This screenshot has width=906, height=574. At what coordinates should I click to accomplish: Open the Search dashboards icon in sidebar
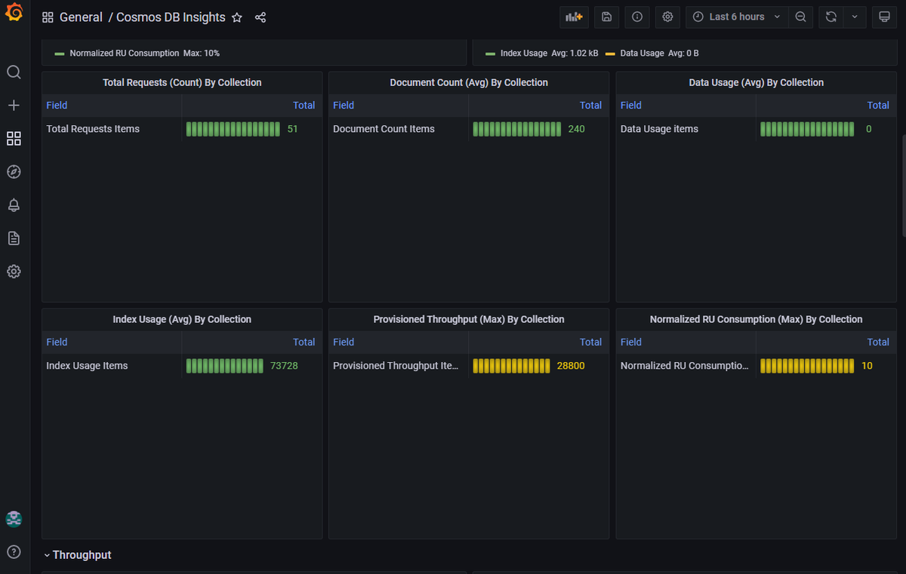click(14, 72)
